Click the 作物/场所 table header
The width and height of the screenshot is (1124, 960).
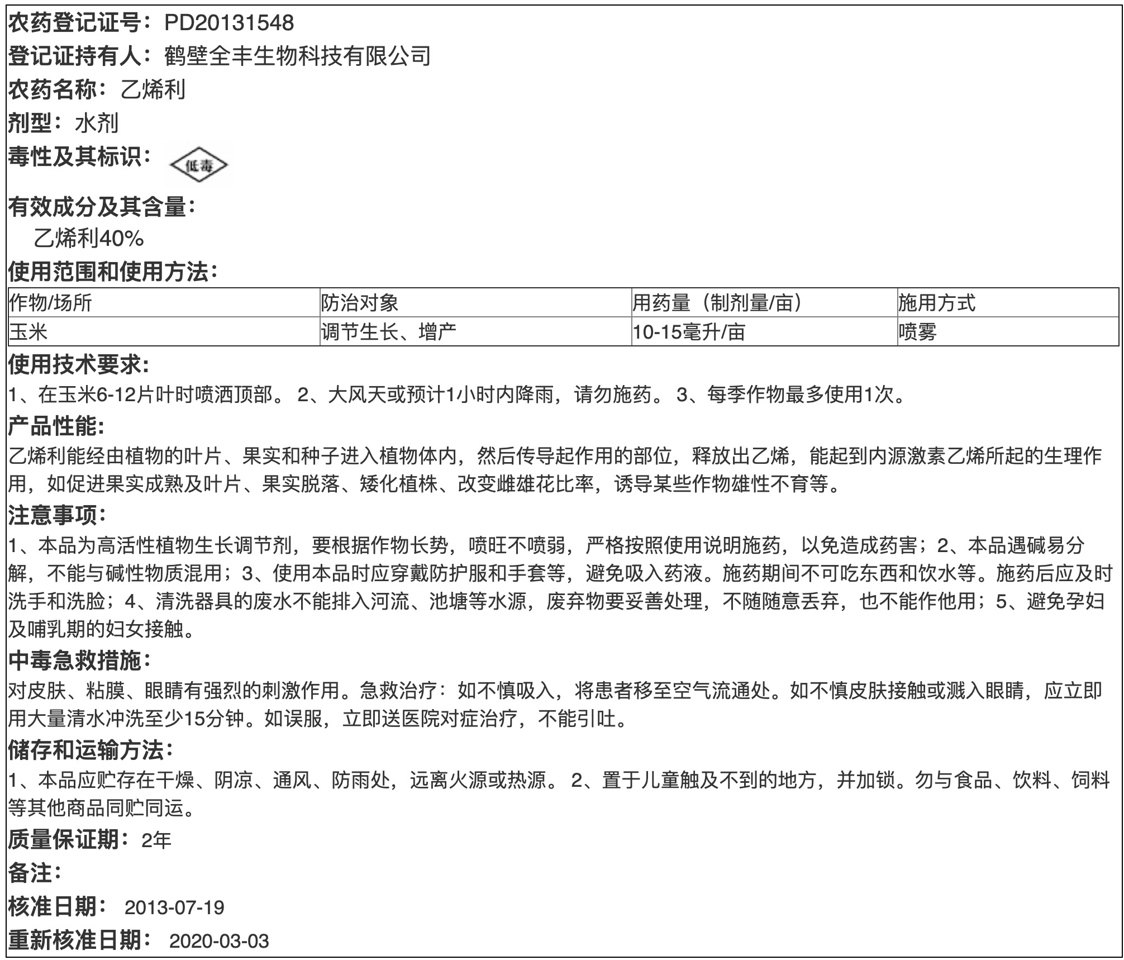50,303
